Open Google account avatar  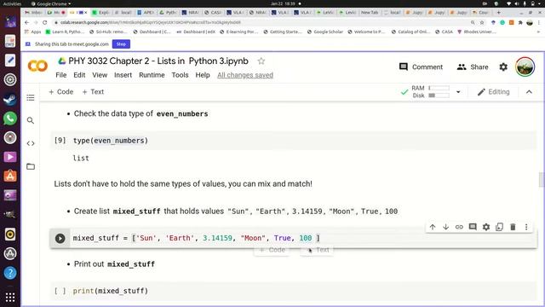(x=525, y=67)
